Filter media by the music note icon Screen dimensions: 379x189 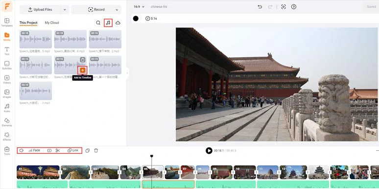[108, 23]
